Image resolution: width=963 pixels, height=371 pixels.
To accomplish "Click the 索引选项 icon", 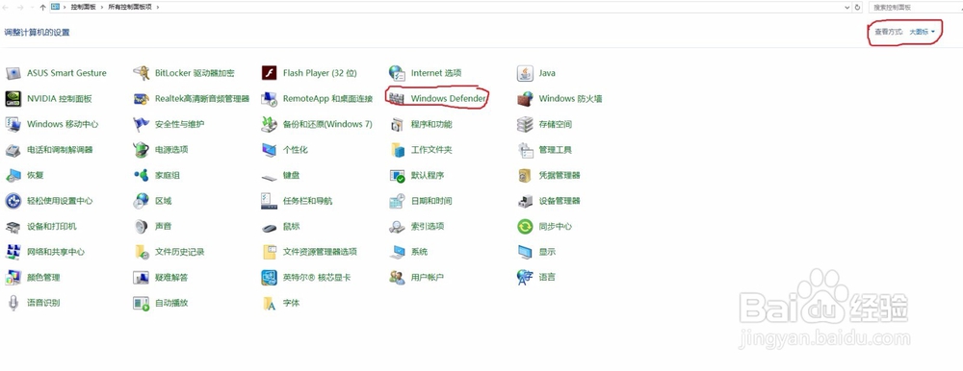I will click(398, 227).
